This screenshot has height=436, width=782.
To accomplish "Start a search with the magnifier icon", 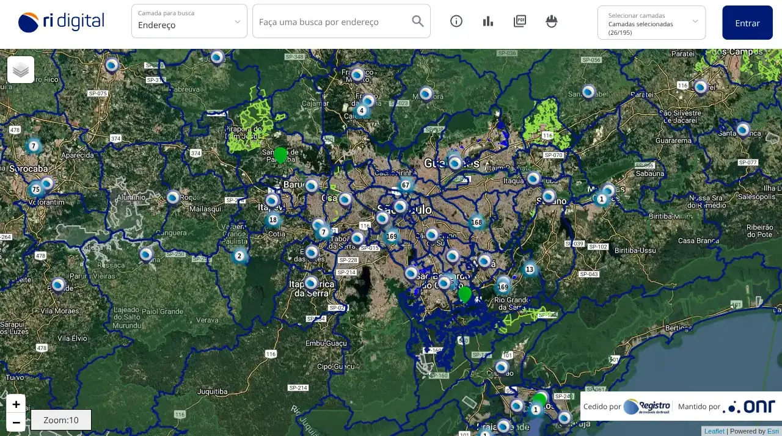I will (x=417, y=21).
